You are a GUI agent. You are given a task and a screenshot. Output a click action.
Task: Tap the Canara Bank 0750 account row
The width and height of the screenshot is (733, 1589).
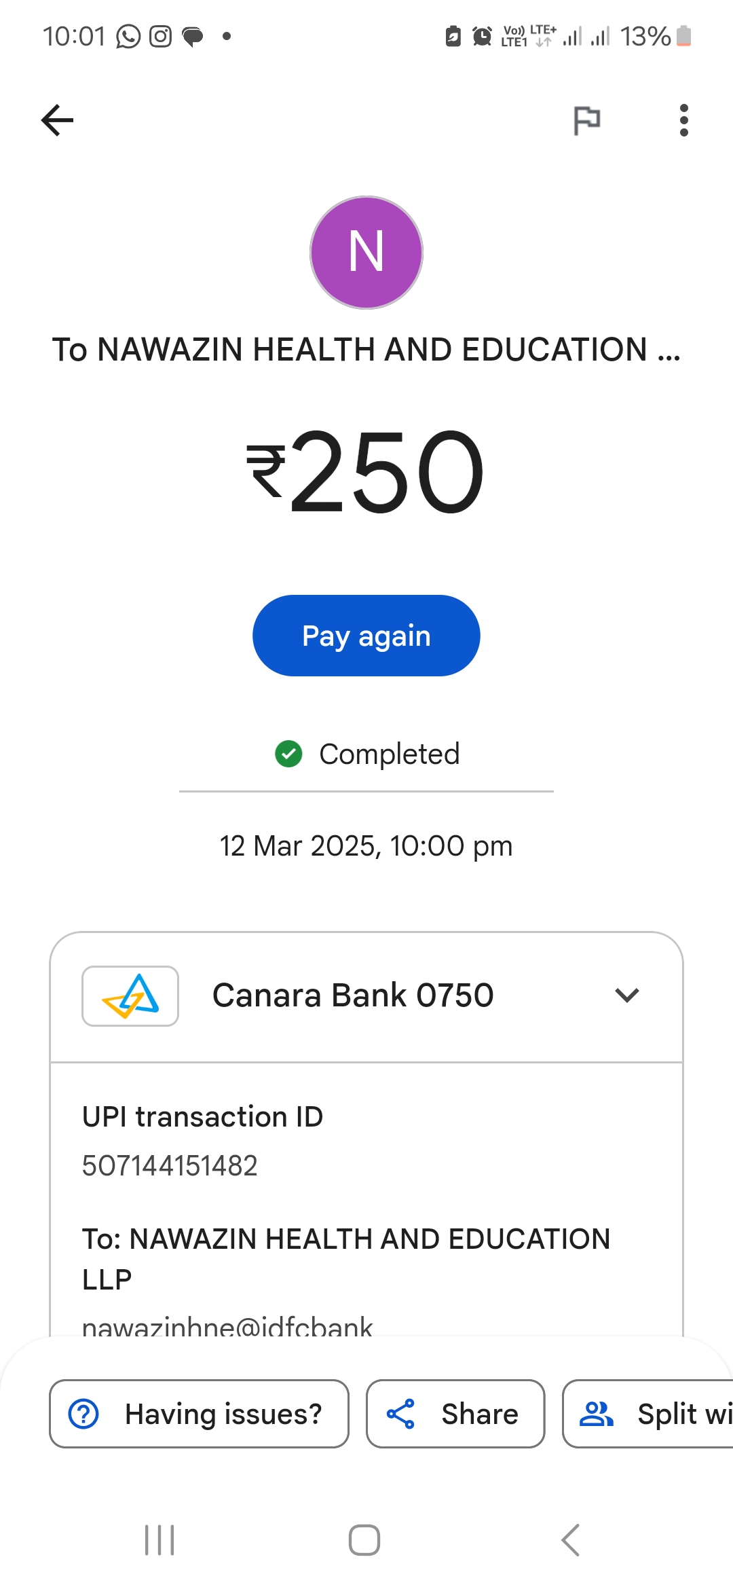coord(353,996)
